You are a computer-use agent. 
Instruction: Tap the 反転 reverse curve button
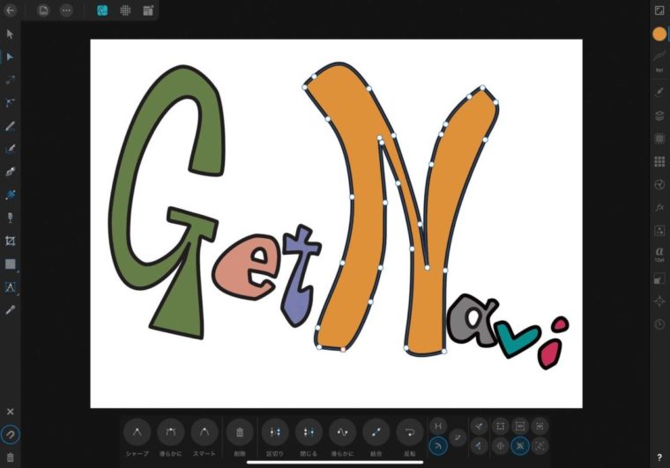[410, 433]
